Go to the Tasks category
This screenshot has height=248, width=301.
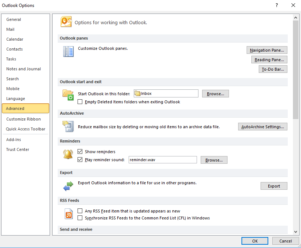click(x=25, y=59)
